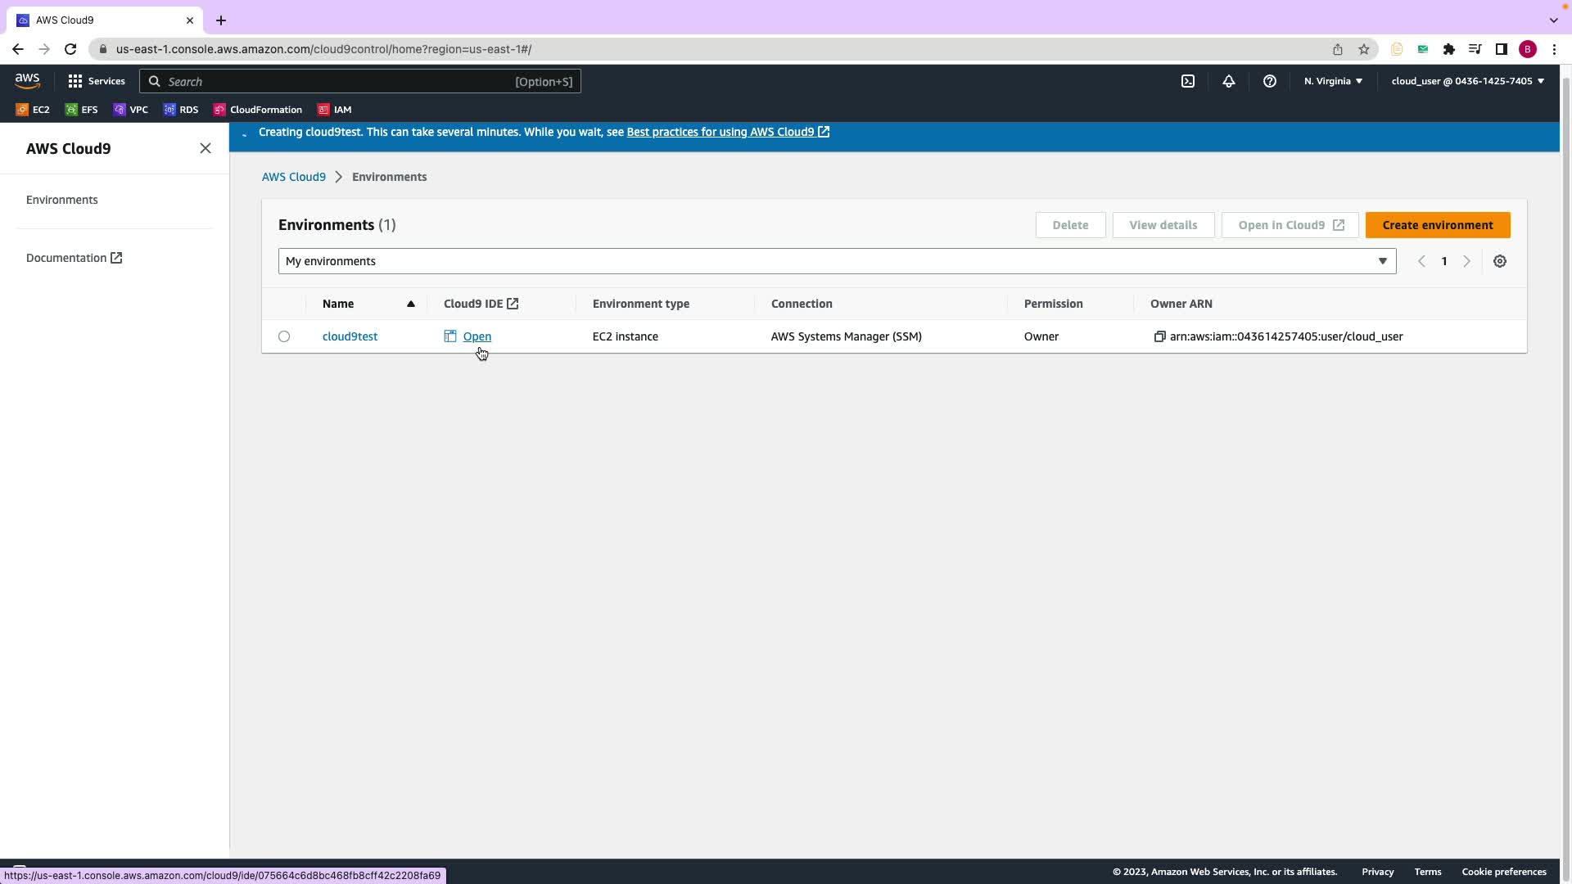Open the help question mark icon
The height and width of the screenshot is (884, 1572).
tap(1270, 81)
